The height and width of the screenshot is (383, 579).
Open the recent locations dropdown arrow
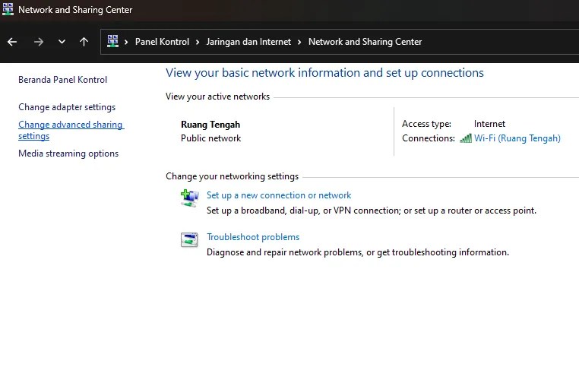pos(62,42)
